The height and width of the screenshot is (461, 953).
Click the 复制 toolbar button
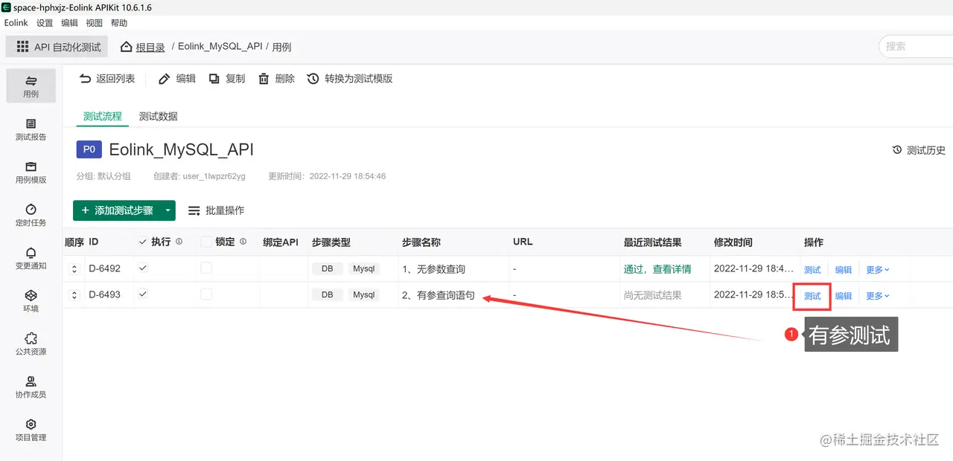pos(226,78)
